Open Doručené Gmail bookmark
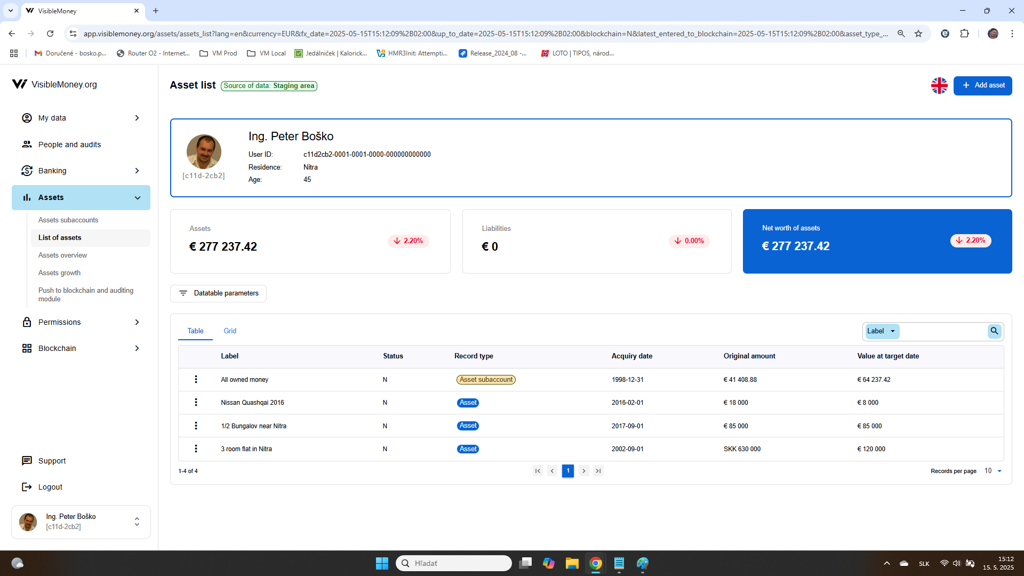Image resolution: width=1024 pixels, height=576 pixels. 70,53
